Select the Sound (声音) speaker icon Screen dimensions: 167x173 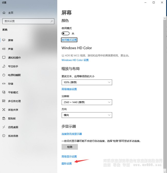4,49
